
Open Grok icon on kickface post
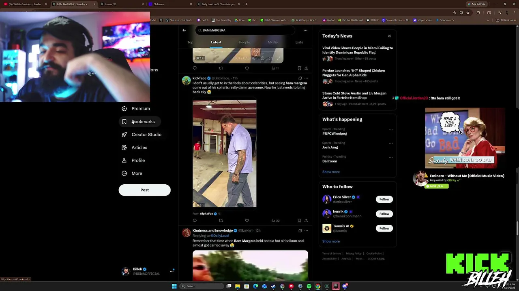point(300,78)
